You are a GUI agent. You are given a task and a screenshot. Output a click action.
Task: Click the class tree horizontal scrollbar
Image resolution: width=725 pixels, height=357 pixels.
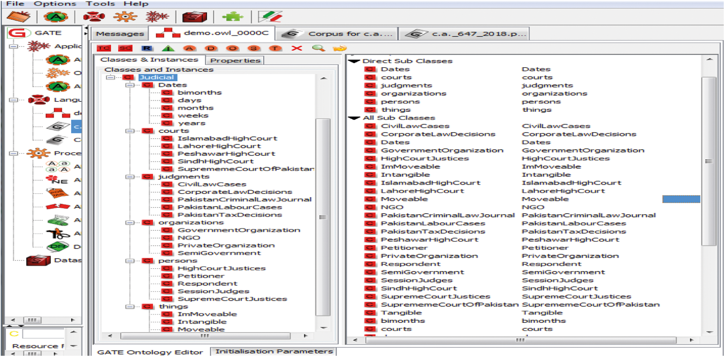click(x=205, y=336)
